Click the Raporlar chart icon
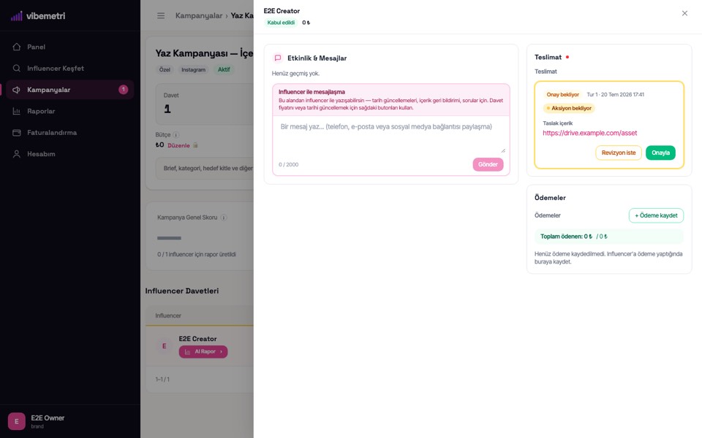The height and width of the screenshot is (438, 702). (x=17, y=111)
